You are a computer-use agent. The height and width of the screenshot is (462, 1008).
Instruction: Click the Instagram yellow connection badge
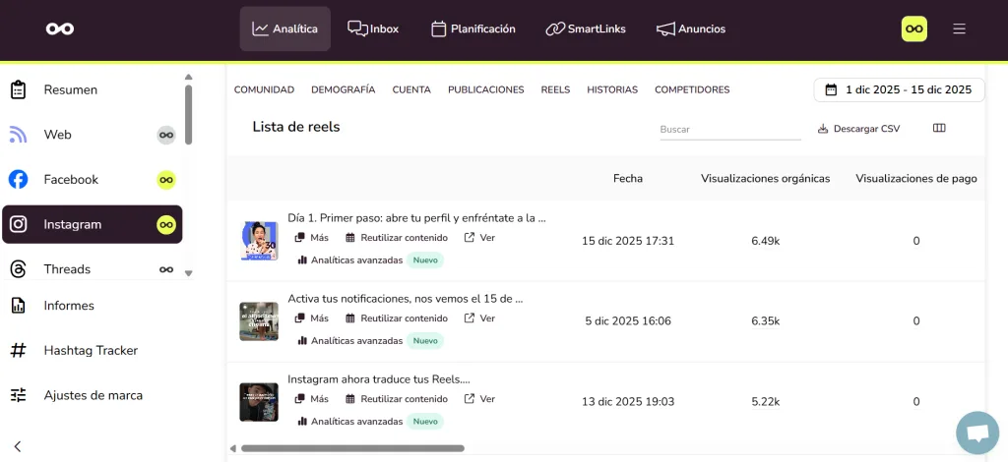166,224
